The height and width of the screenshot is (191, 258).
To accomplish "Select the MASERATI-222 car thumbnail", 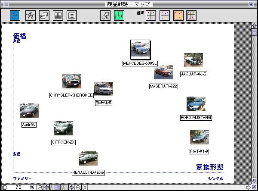I will 163,72.
